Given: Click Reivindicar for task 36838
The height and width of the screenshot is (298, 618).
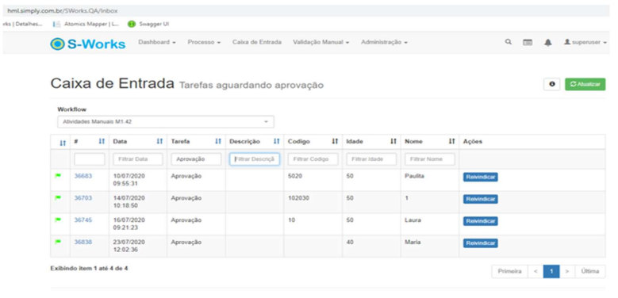Looking at the screenshot, I should 480,243.
